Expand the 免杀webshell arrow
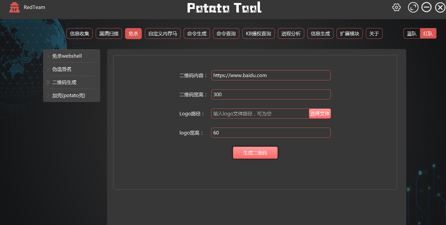Image resolution: width=446 pixels, height=225 pixels. pos(48,56)
